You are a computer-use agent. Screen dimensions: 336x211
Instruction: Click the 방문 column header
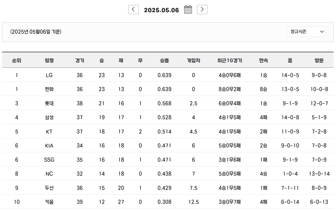(319, 61)
